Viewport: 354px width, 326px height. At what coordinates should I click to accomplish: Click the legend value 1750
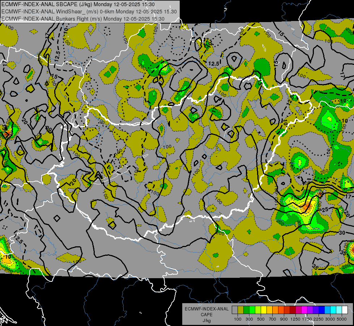point(307,319)
